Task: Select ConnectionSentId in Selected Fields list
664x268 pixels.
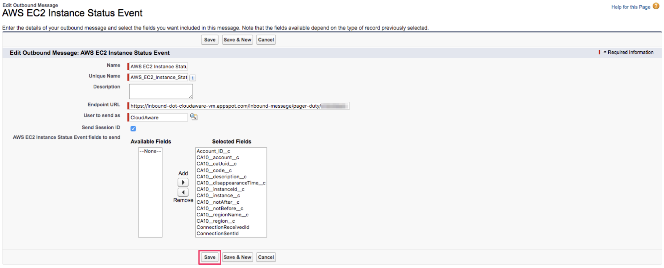Action: (218, 234)
